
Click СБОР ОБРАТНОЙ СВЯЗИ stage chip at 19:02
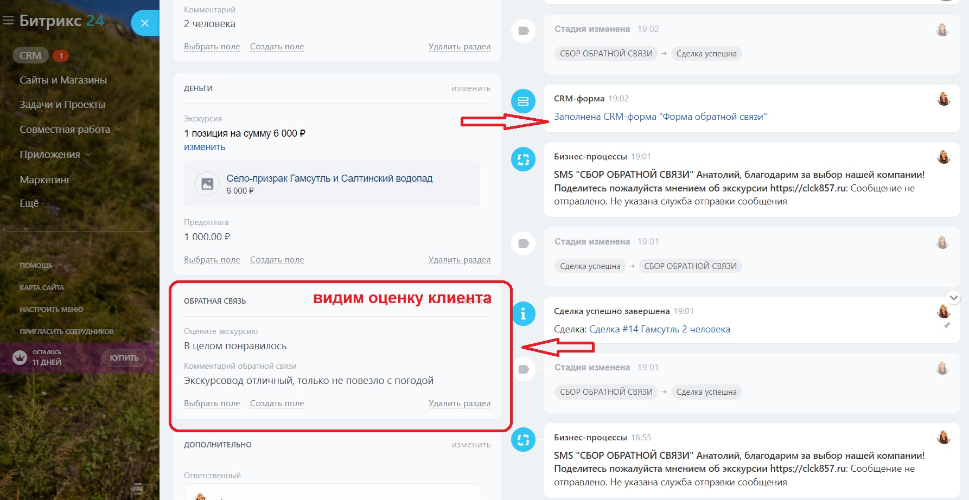[x=606, y=54]
